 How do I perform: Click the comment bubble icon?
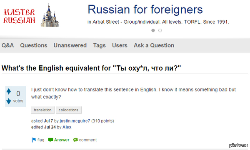(75, 140)
